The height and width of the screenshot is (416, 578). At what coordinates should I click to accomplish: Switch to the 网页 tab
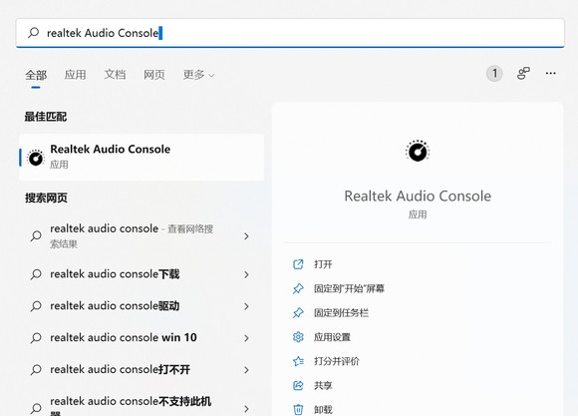point(154,75)
